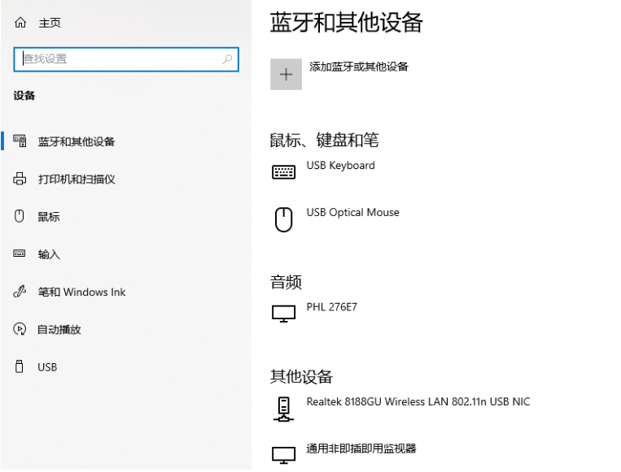
Task: Open the 蓝牙和其他设备 sidebar page
Action: (76, 141)
